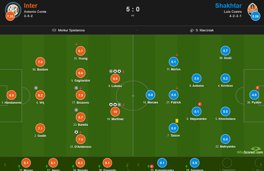Screen dimensions: 264x171
Task: Open the Inter team name link
Action: [31, 6]
